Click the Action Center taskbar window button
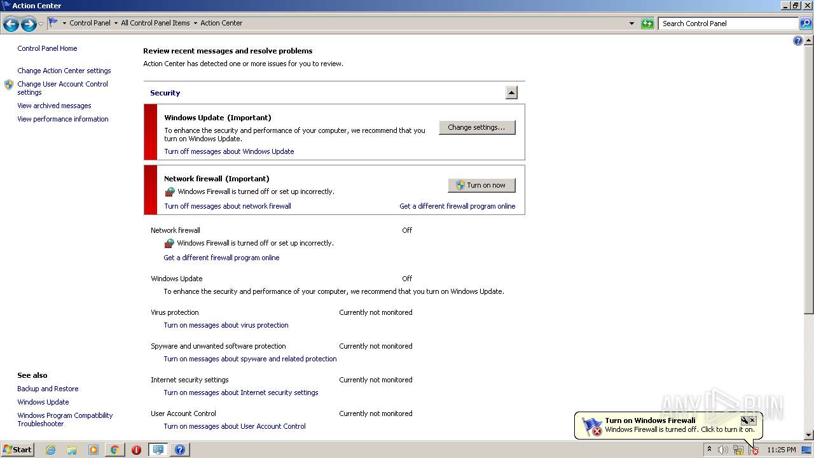This screenshot has height=458, width=814. point(158,450)
